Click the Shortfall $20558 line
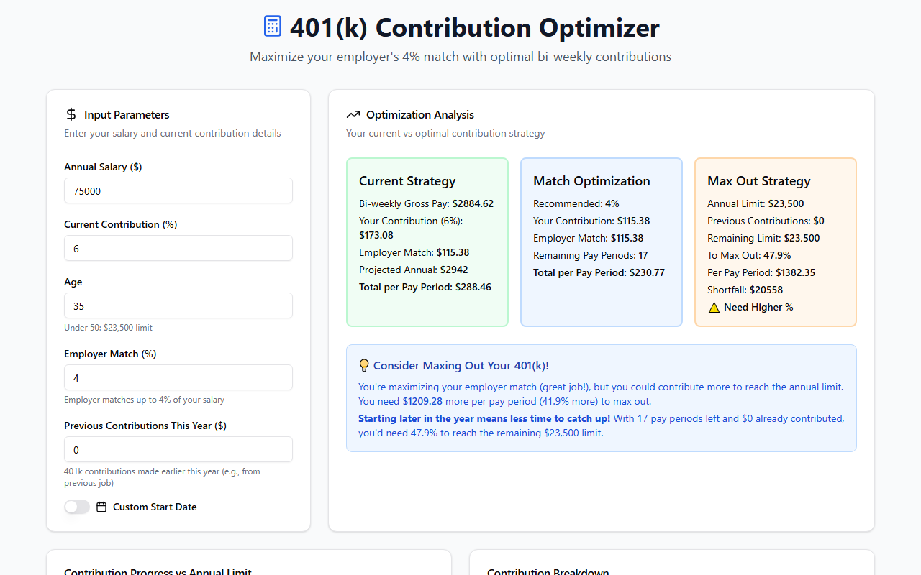Image resolution: width=921 pixels, height=575 pixels. (x=745, y=290)
